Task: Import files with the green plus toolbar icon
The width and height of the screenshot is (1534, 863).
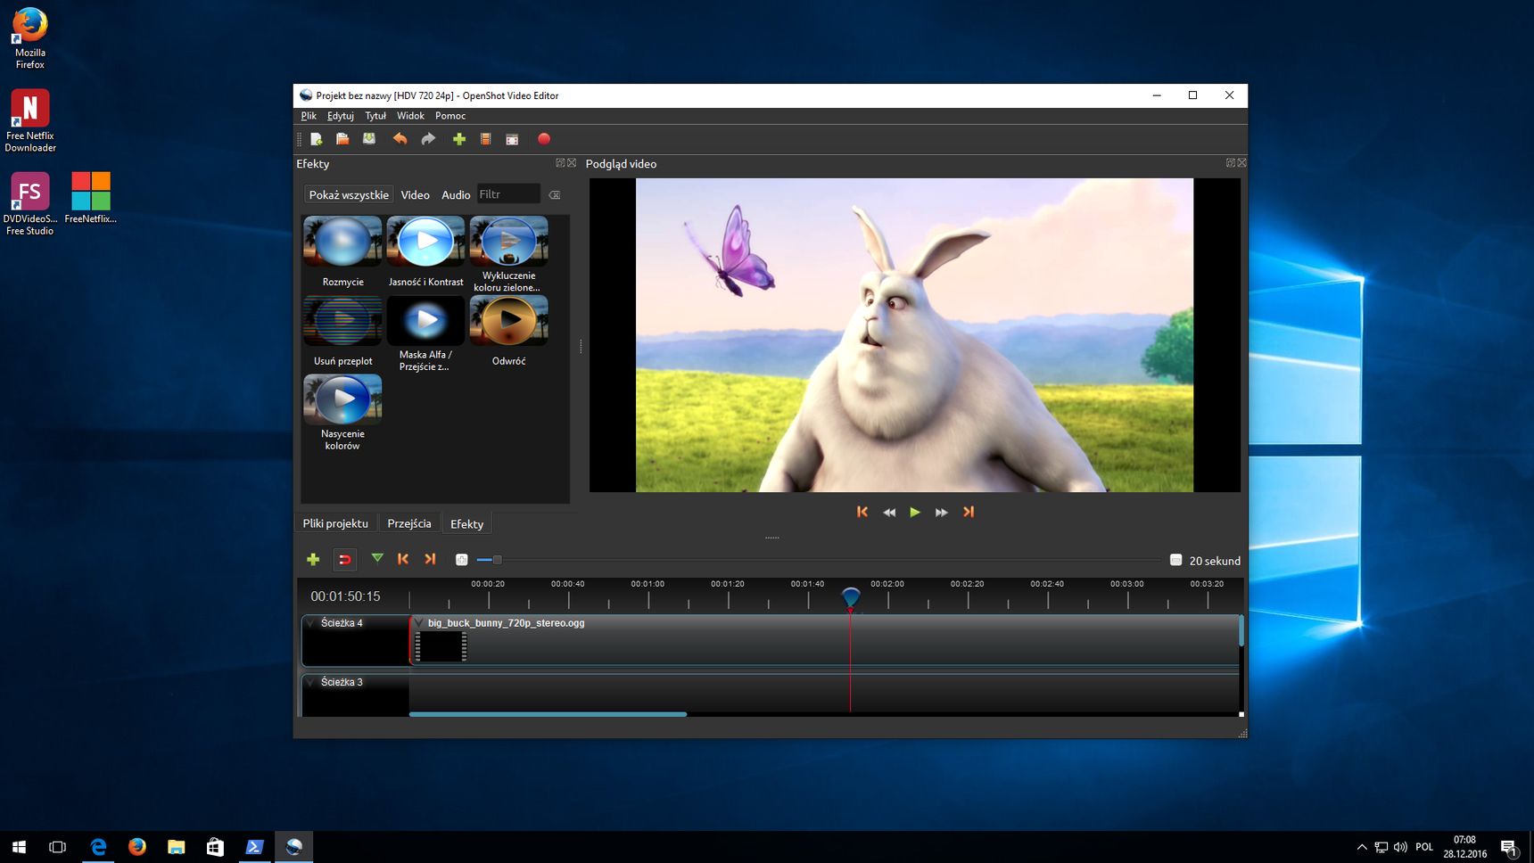Action: pyautogui.click(x=459, y=139)
